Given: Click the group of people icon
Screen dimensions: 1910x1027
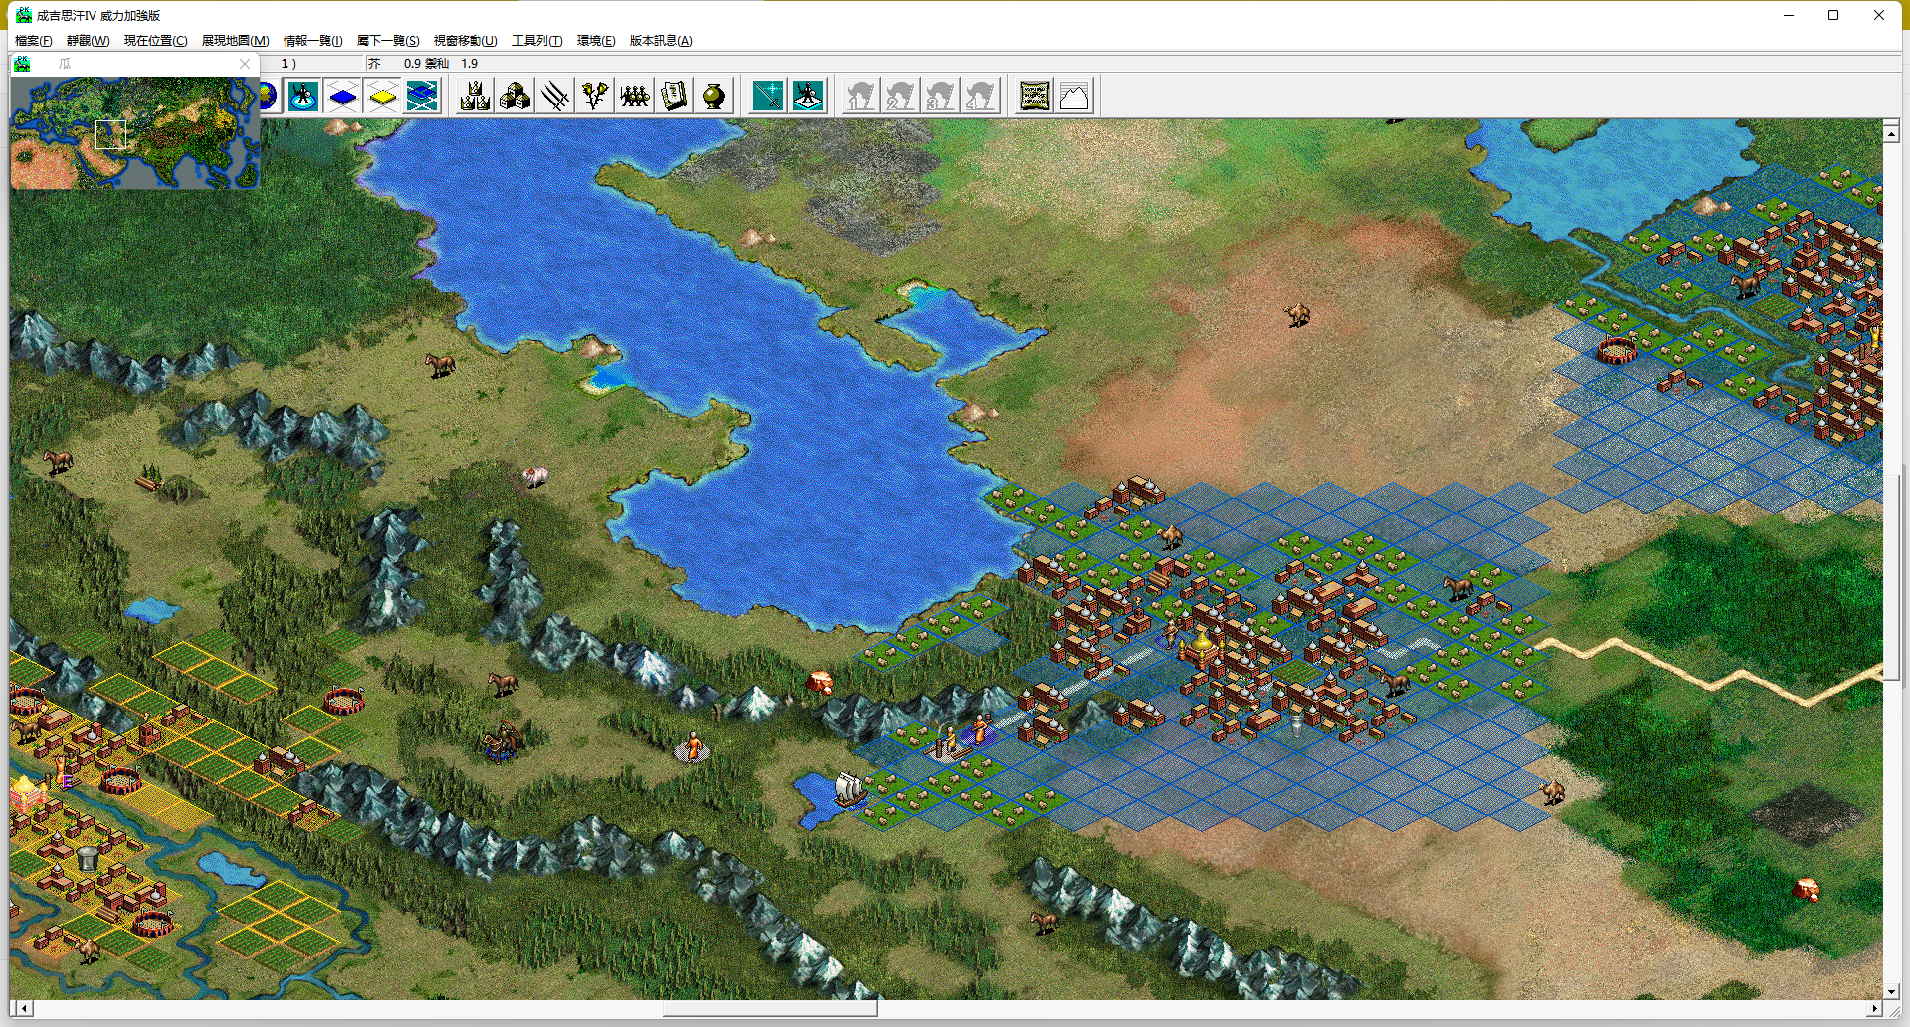Looking at the screenshot, I should tap(635, 97).
